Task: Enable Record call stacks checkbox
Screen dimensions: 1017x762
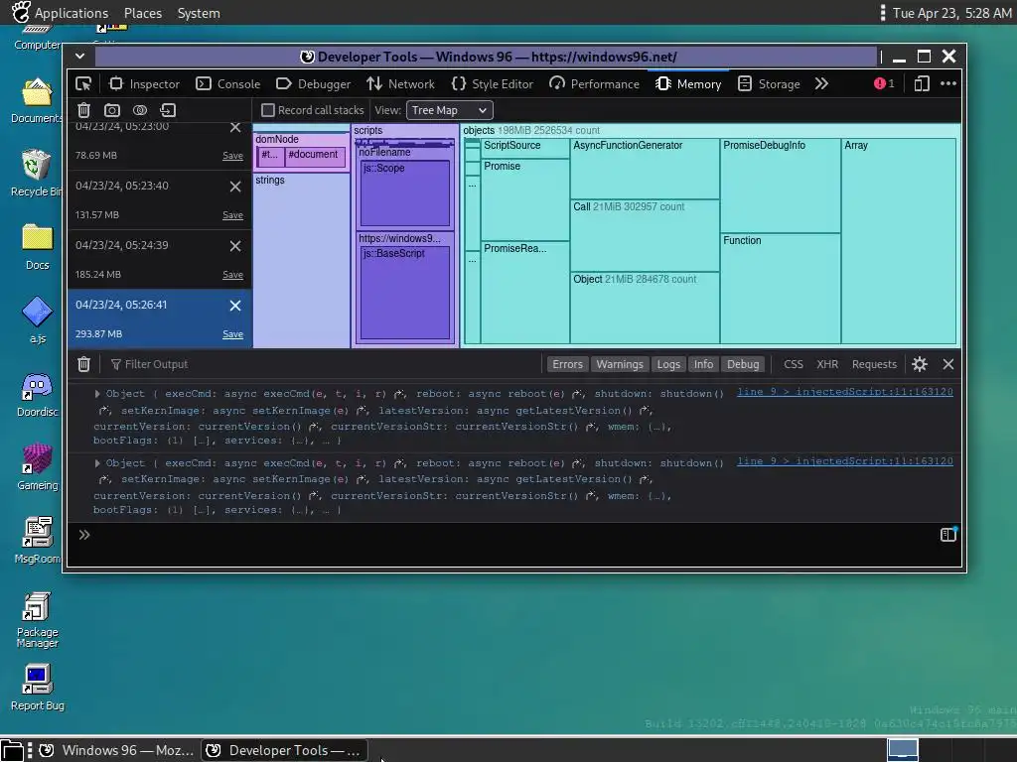Action: (268, 110)
